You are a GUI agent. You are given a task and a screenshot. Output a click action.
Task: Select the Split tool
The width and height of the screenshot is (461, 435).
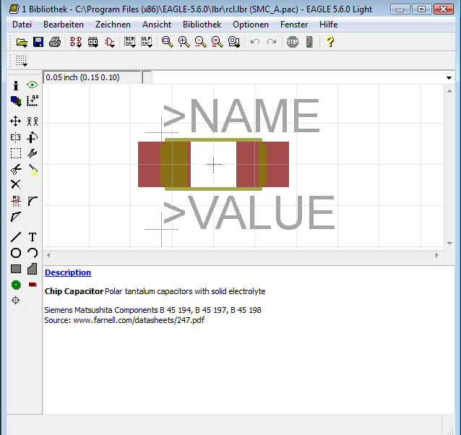[x=16, y=217]
